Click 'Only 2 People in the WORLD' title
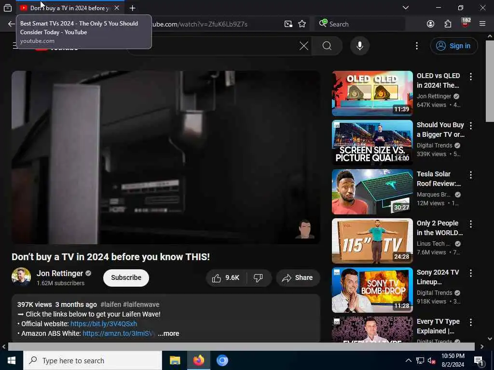494x370 pixels. click(x=440, y=228)
